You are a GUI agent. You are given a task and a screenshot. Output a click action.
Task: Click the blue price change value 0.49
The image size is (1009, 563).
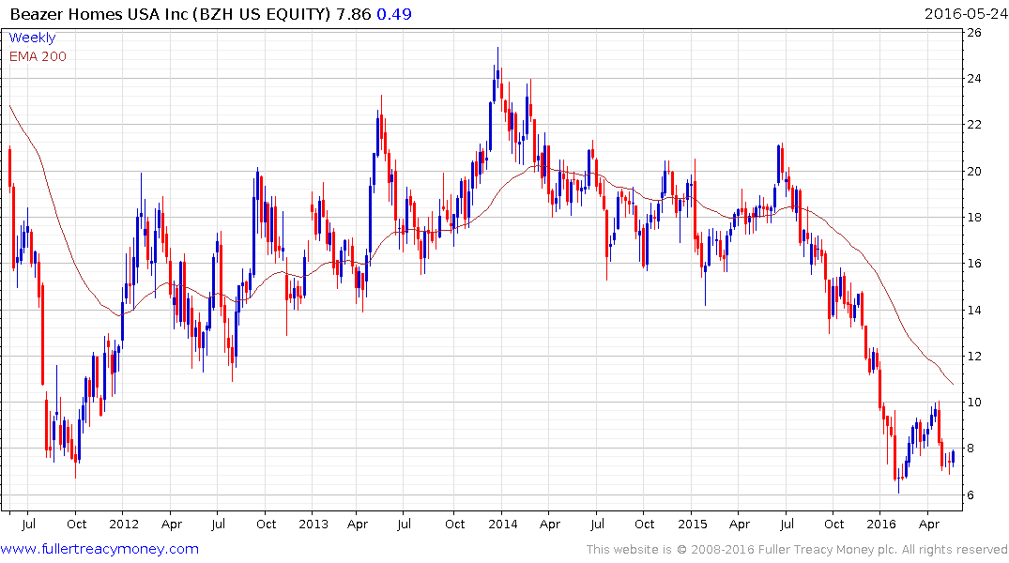[394, 14]
